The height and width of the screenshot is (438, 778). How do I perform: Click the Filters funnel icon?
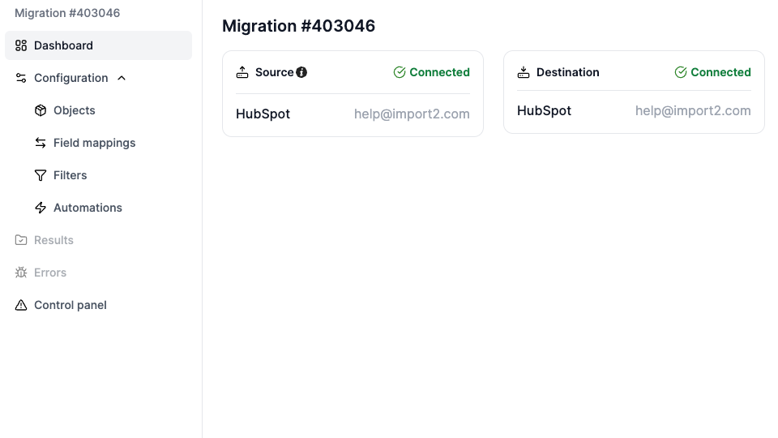click(x=41, y=175)
